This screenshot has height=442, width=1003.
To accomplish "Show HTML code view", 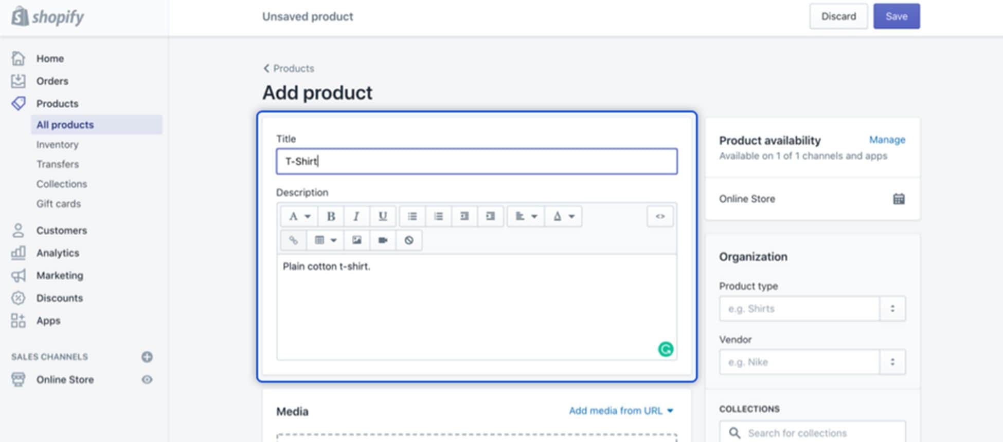I will [660, 216].
